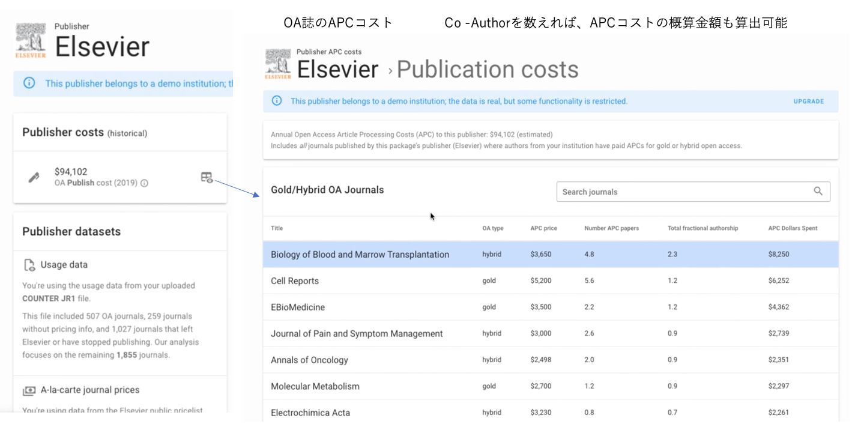
Task: Click the $94,102 publisher cost amount
Action: [71, 172]
